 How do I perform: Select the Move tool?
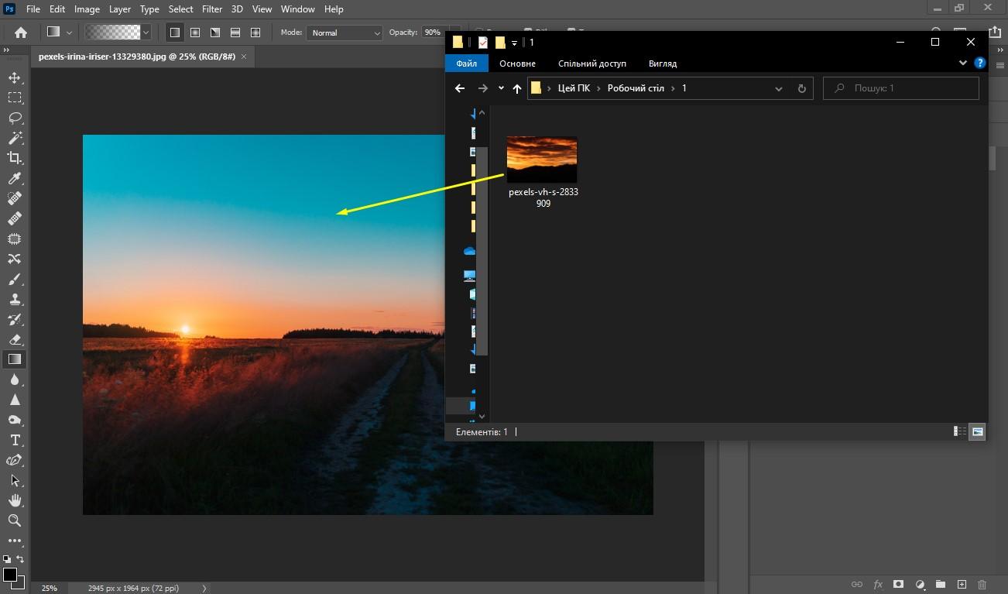(15, 77)
